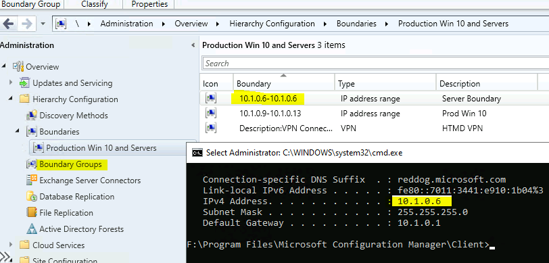Image resolution: width=549 pixels, height=263 pixels.
Task: Click the icon of HTMD VPN row
Action: pyautogui.click(x=211, y=128)
